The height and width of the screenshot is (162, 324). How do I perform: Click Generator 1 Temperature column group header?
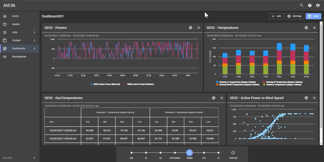coord(115,112)
